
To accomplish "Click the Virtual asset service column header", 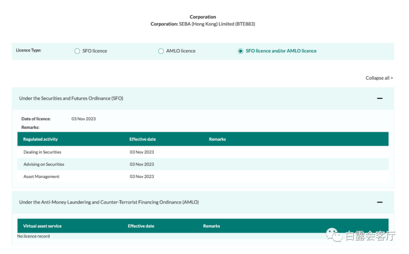I will pyautogui.click(x=42, y=226).
